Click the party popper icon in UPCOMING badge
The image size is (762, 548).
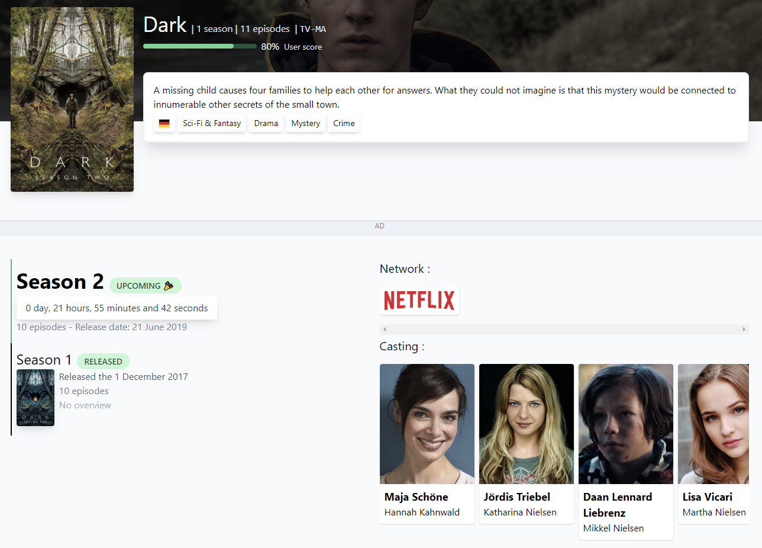[x=169, y=286]
